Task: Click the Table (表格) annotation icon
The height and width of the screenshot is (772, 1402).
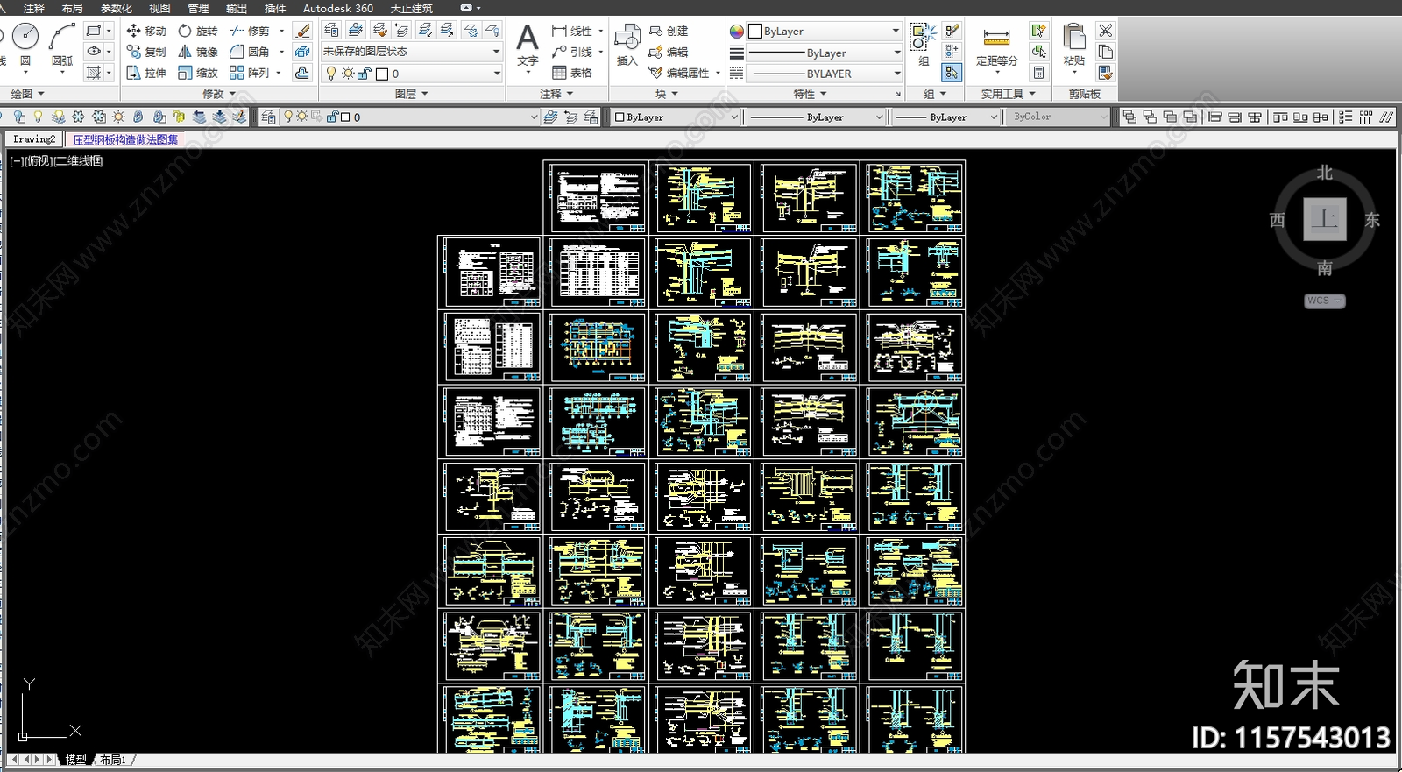Action: (572, 73)
